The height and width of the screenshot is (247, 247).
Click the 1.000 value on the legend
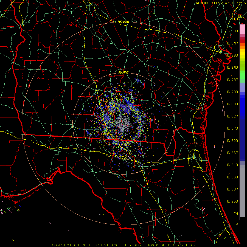pos(232,31)
